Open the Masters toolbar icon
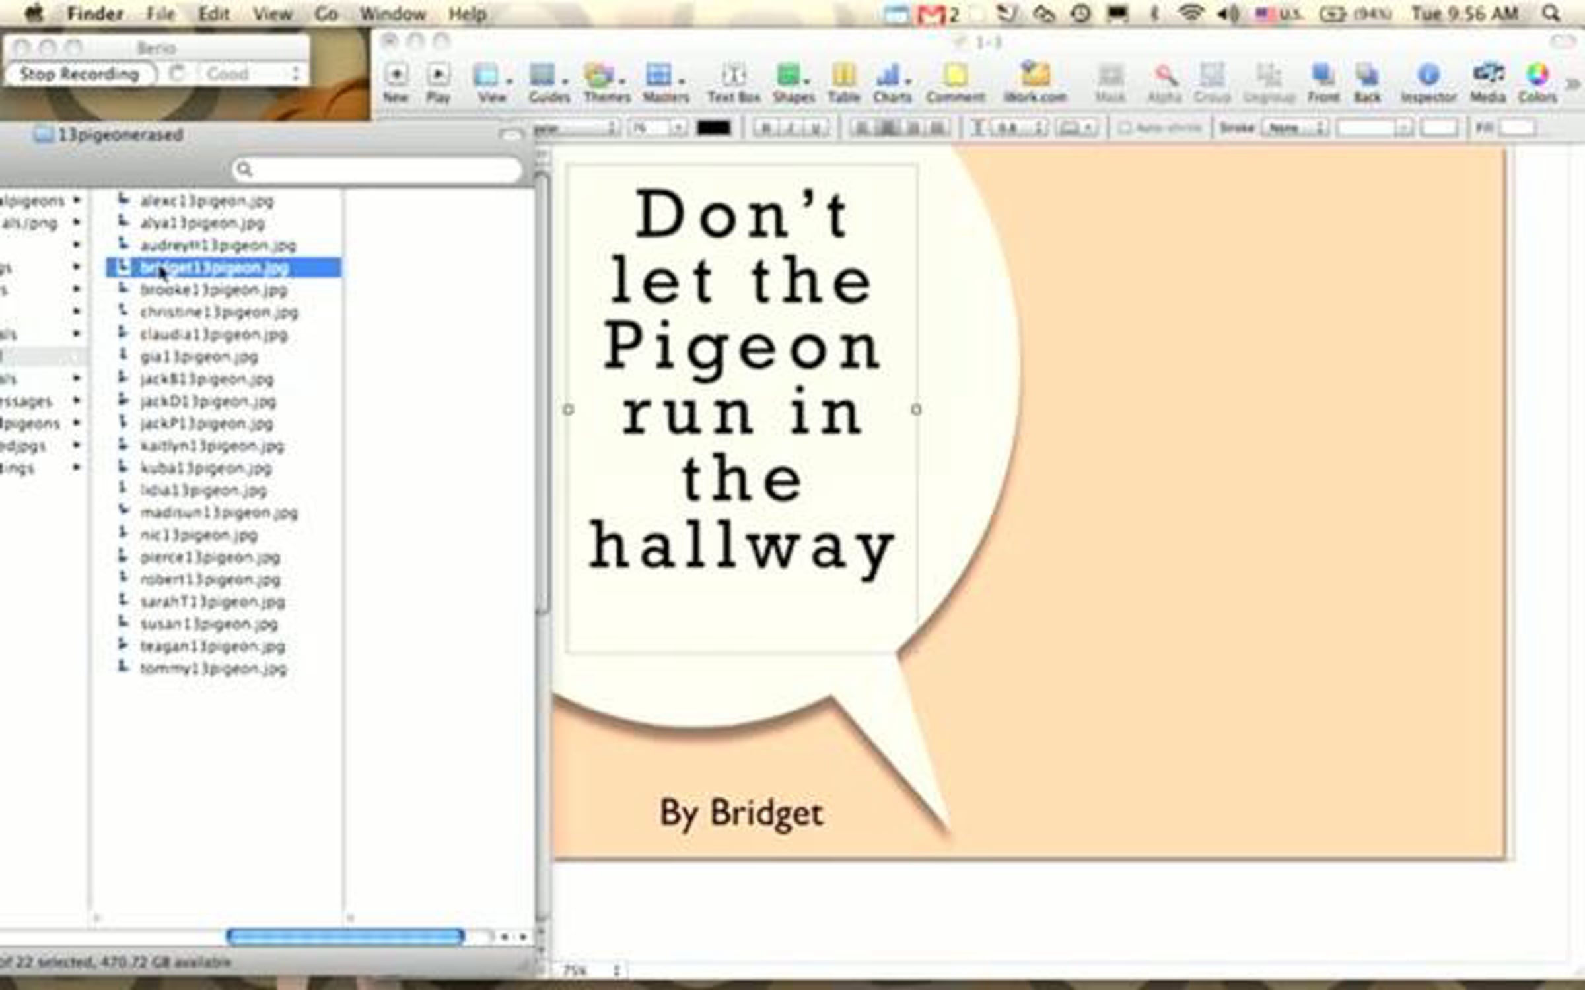The height and width of the screenshot is (990, 1585). [x=658, y=75]
